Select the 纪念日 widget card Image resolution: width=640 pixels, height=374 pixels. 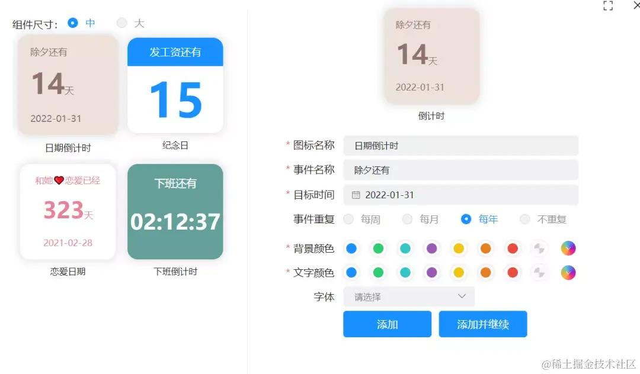coord(175,85)
